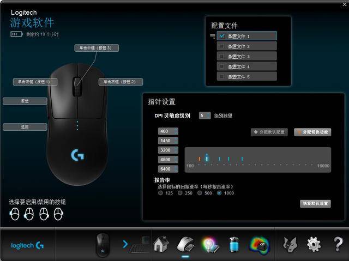
Task: Check the 配置文件 2 checkbox
Action: pyautogui.click(x=222, y=46)
